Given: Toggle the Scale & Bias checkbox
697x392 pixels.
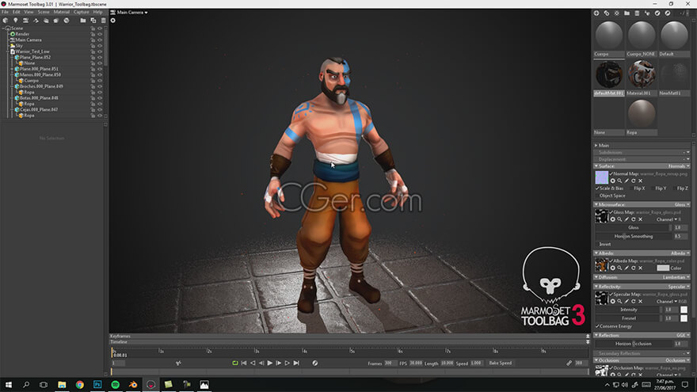Looking at the screenshot, I should 597,188.
